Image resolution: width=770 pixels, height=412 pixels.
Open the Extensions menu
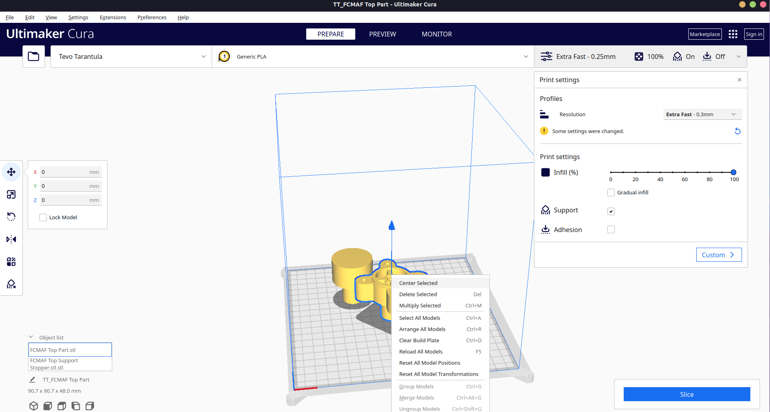(113, 17)
